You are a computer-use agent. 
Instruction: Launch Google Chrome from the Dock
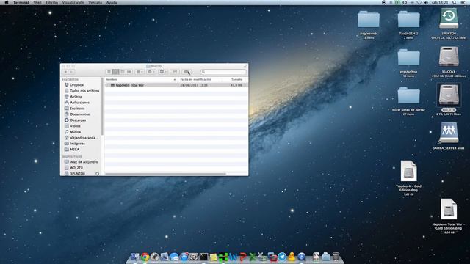145,257
